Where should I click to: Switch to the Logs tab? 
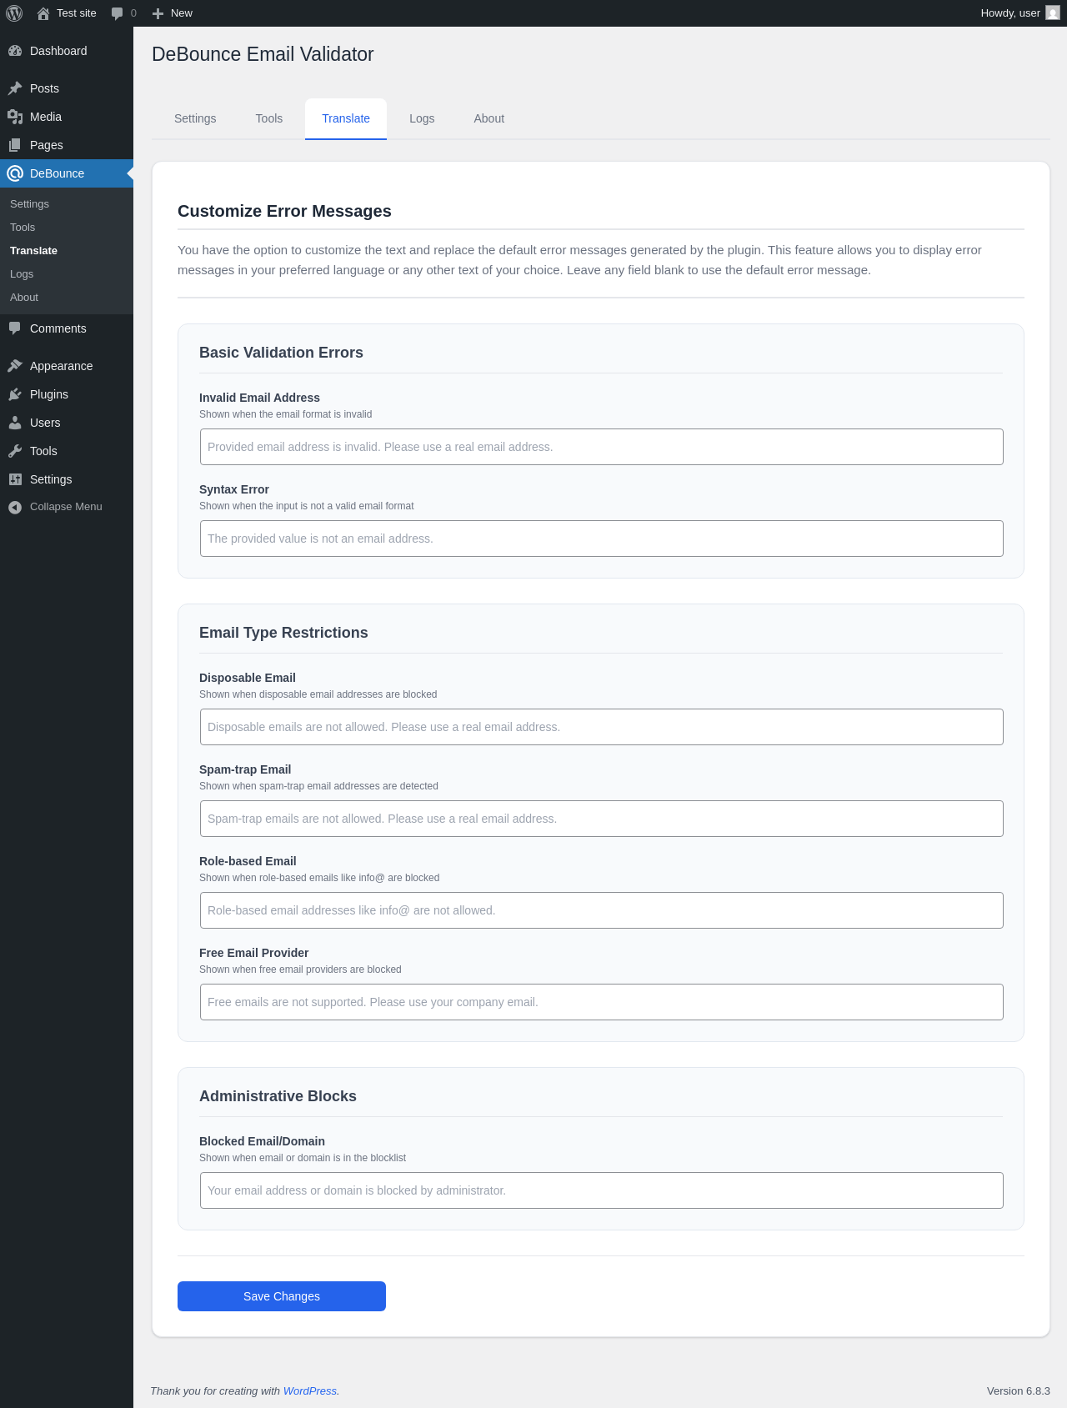[x=422, y=118]
